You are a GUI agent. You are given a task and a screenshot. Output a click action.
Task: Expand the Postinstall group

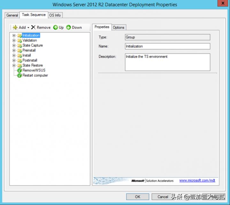(14, 60)
